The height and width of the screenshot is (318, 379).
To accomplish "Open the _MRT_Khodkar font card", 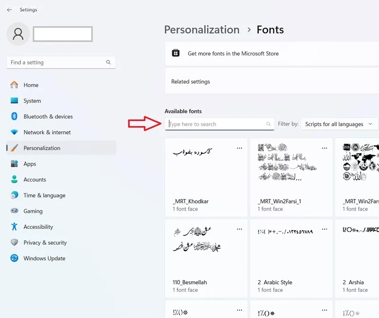I will pos(206,178).
